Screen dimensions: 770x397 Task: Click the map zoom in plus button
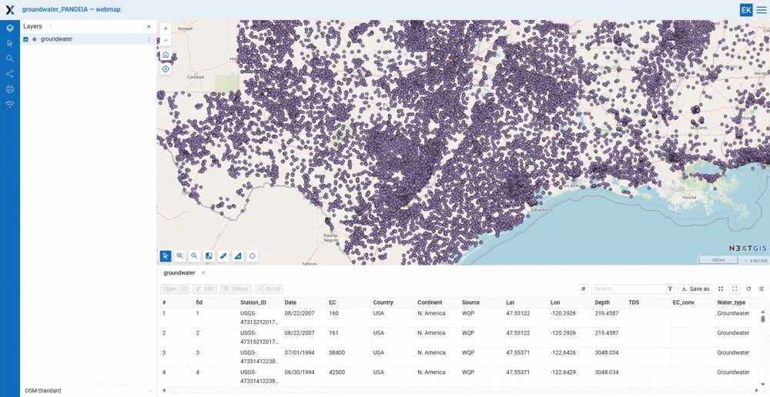pos(166,28)
